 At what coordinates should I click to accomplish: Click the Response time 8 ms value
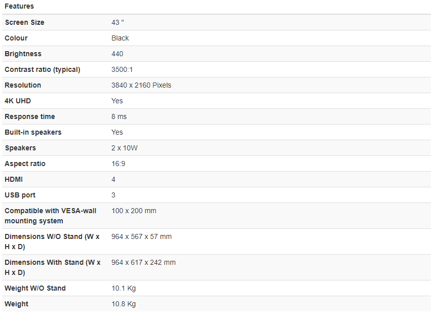119,116
